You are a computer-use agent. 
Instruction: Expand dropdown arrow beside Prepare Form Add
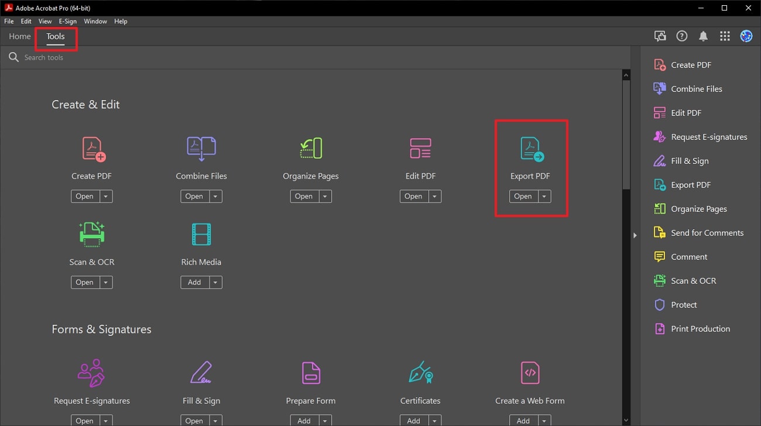click(x=325, y=421)
